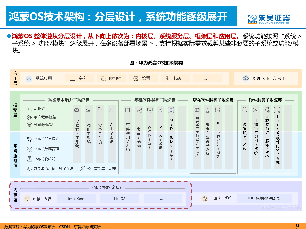Click the icon above 安全子系统
This screenshot has height=229, width=306.
pos(99,110)
